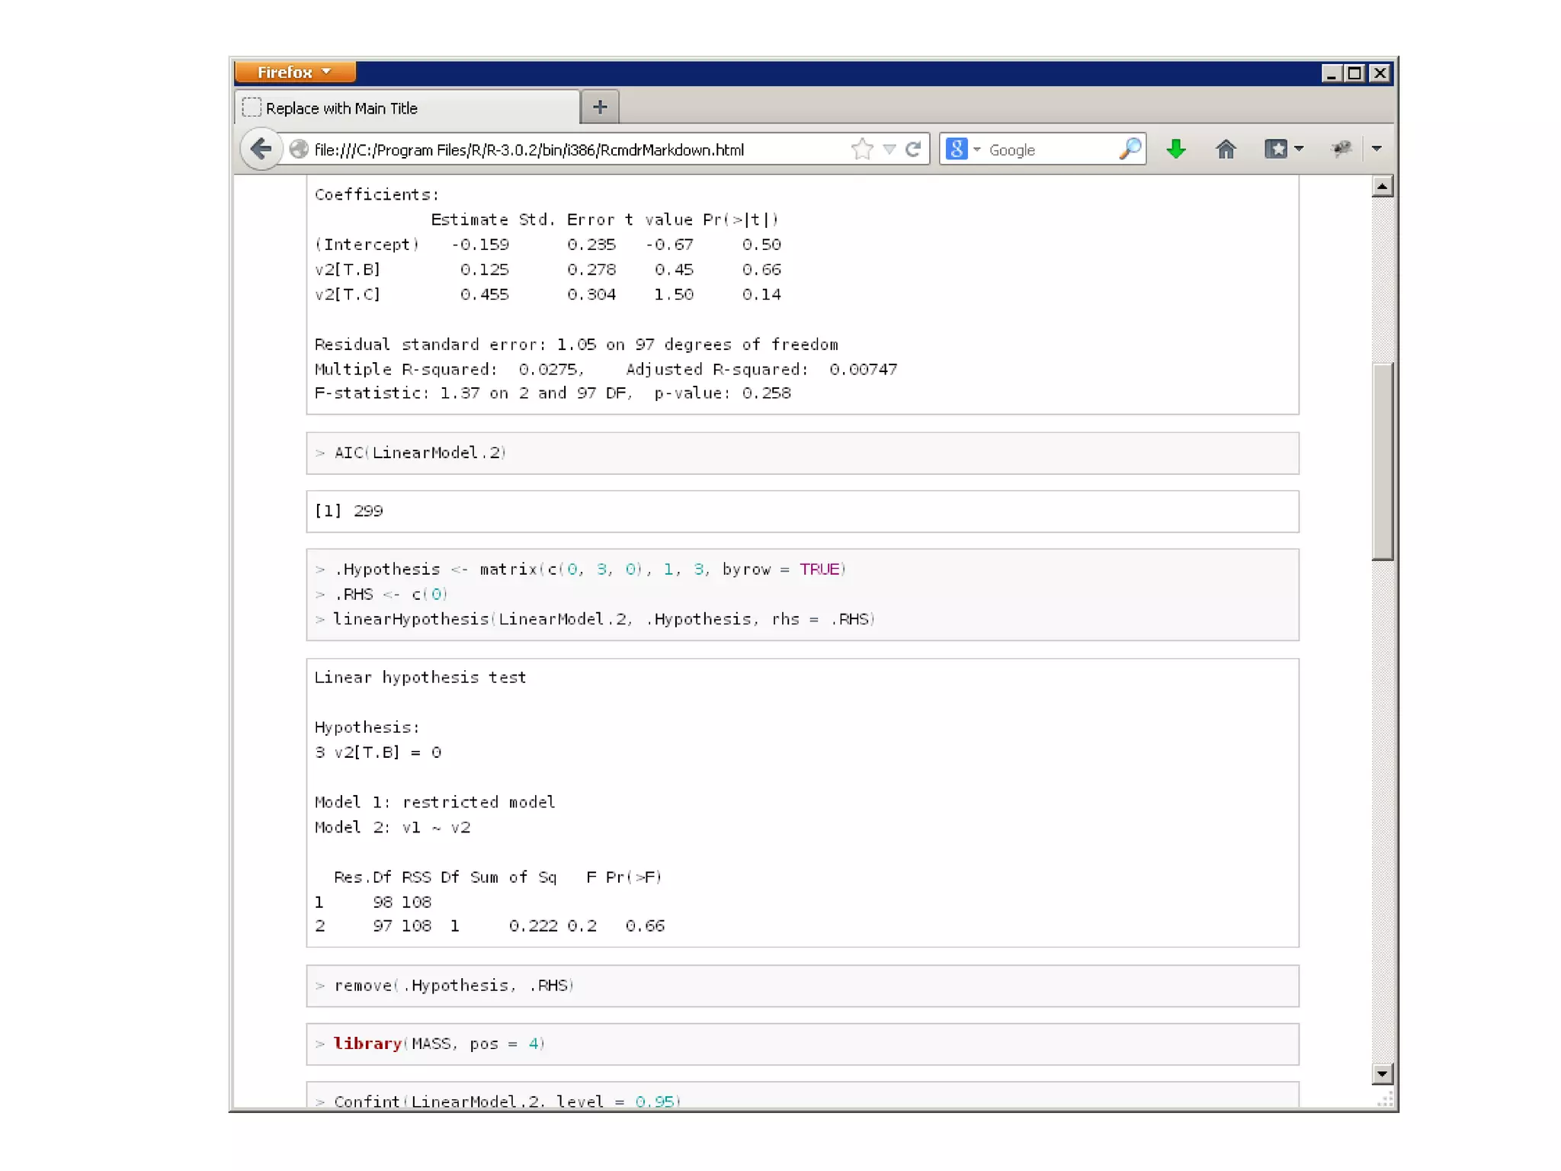Open the Google search engine selector
This screenshot has width=1561, height=1171.
coord(963,149)
